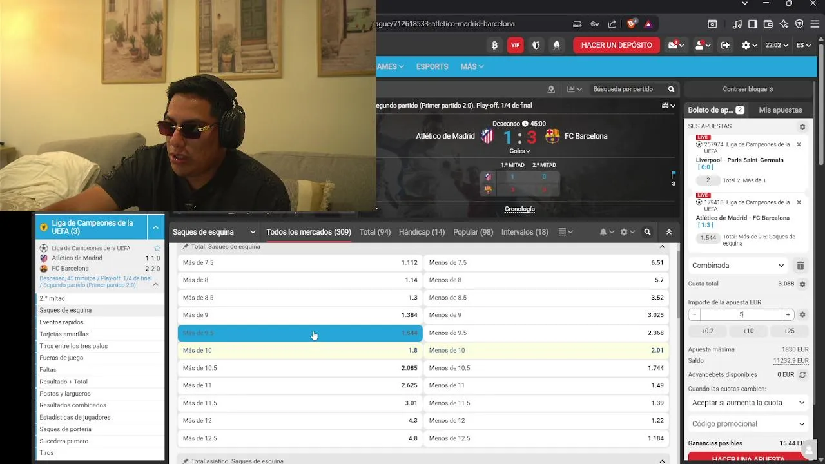This screenshot has height=464, width=825.
Task: Increase the stake with plus button
Action: click(788, 314)
